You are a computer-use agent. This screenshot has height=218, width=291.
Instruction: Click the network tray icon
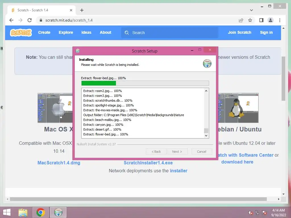pyautogui.click(x=257, y=213)
